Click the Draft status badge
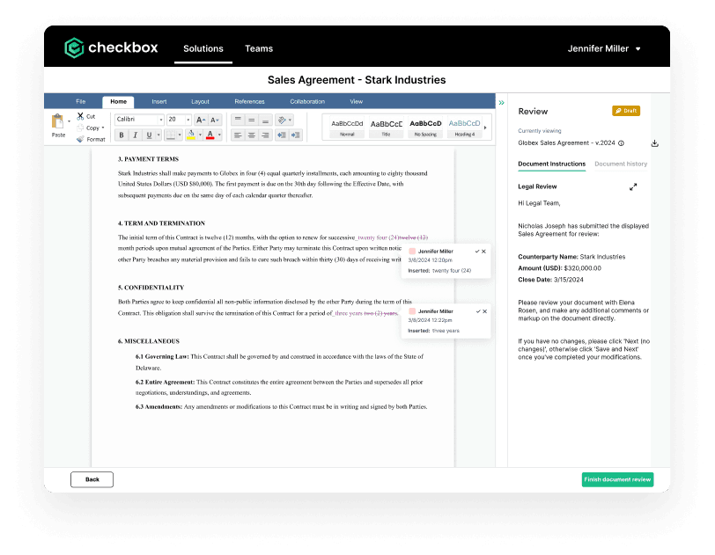The image size is (715, 555). pyautogui.click(x=626, y=111)
